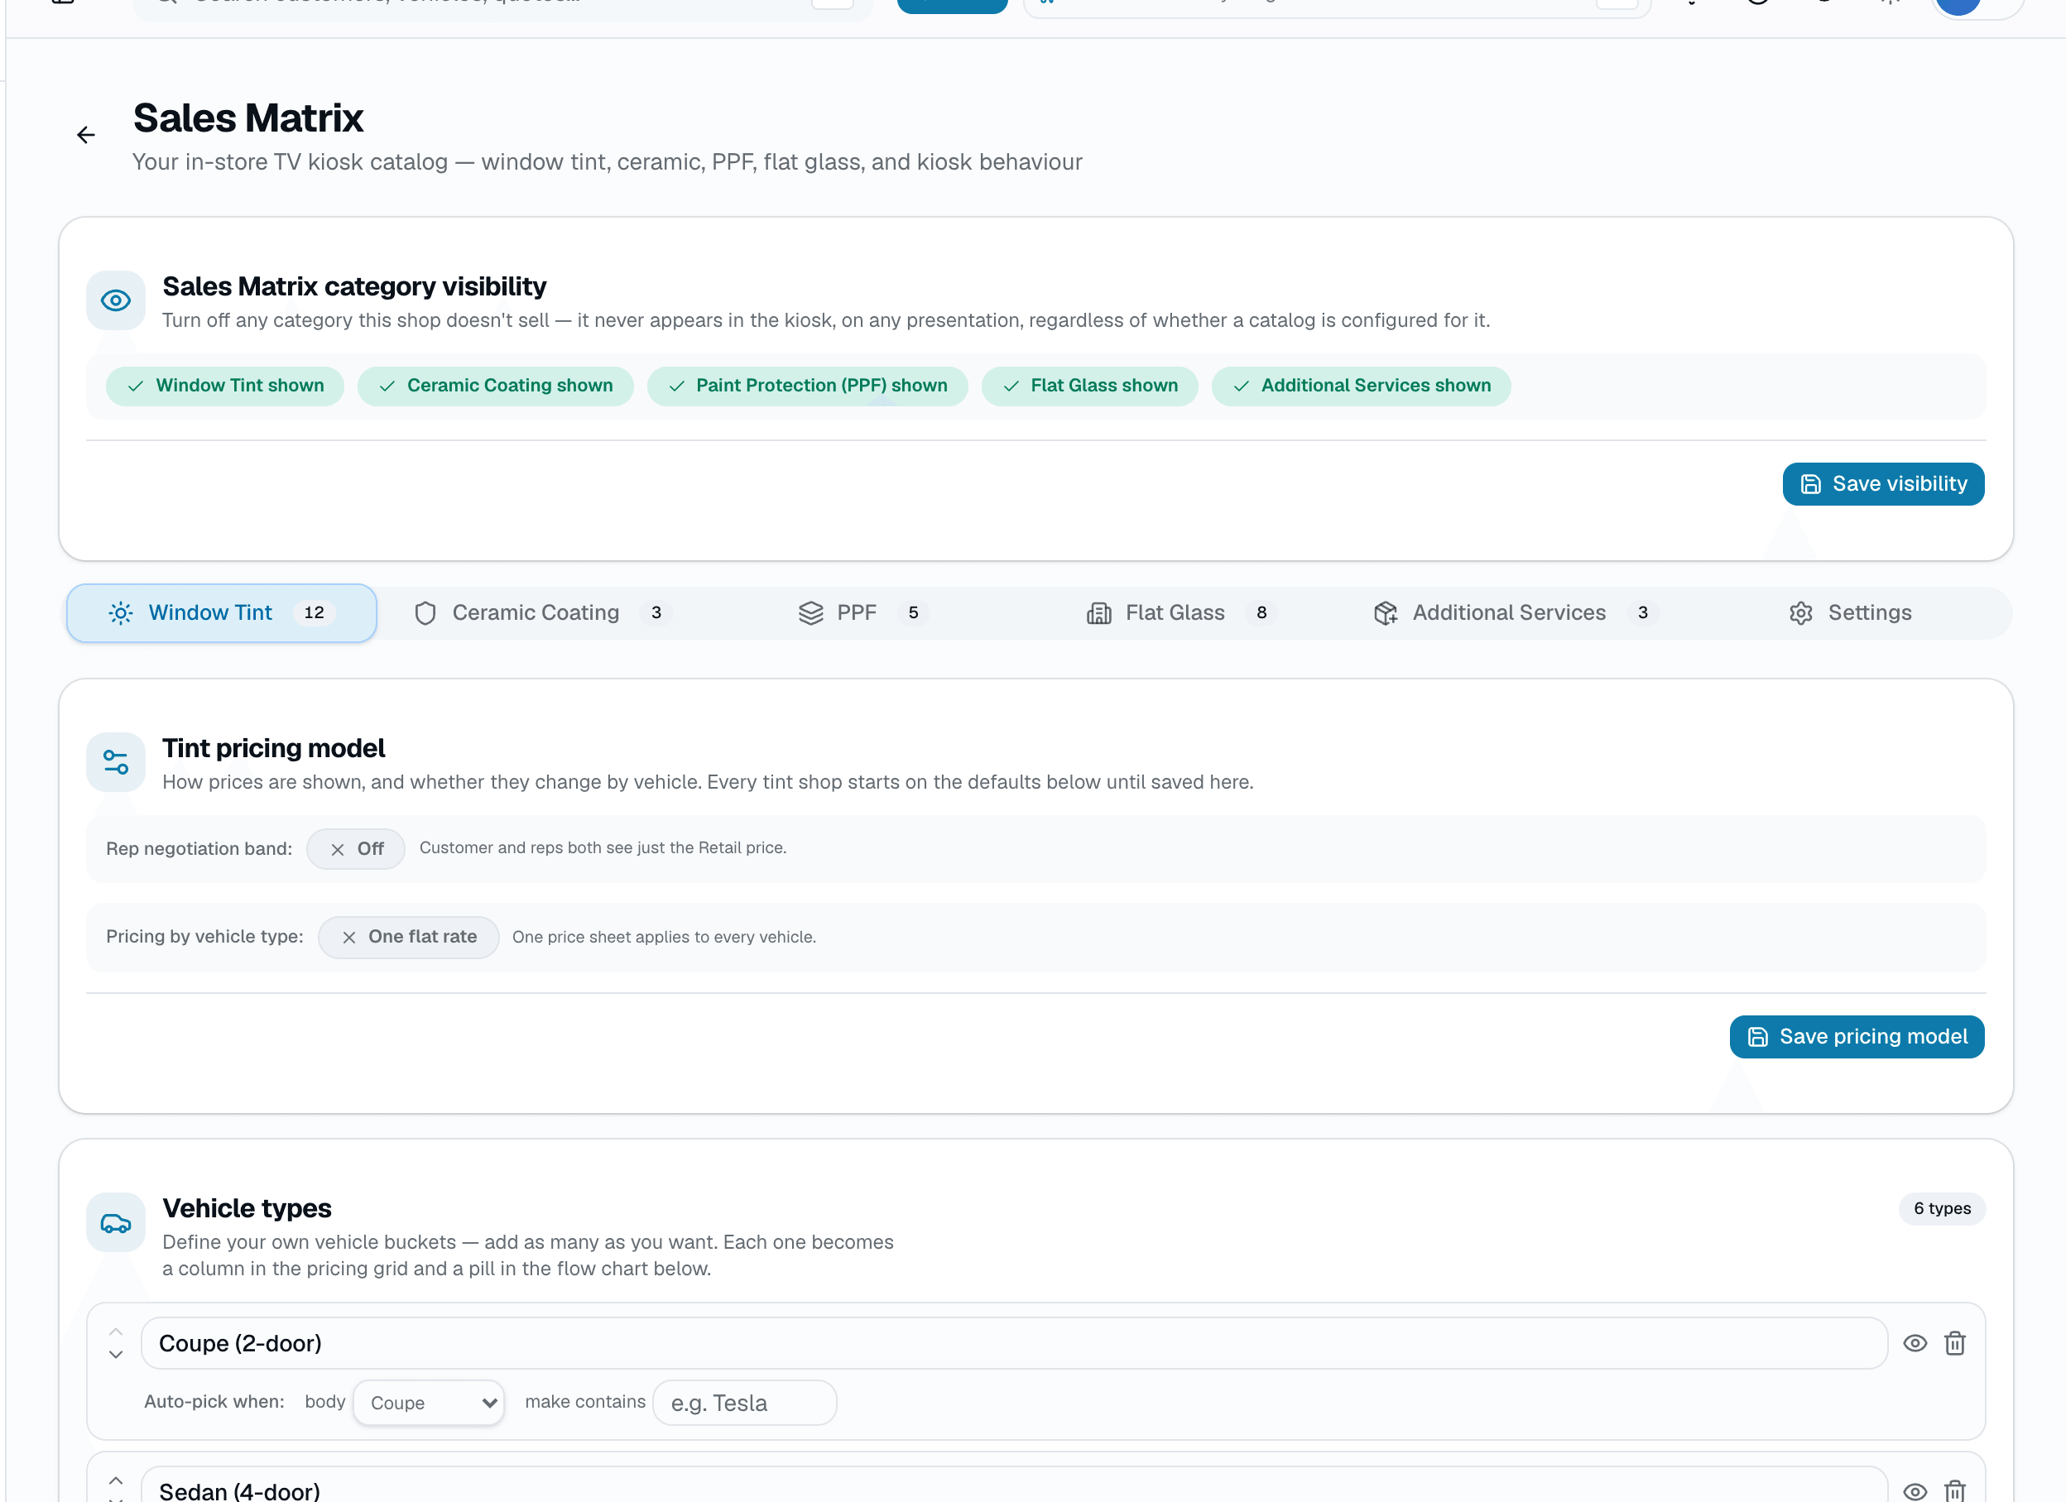The width and height of the screenshot is (2066, 1502).
Task: Click Save pricing model button
Action: (x=1857, y=1038)
